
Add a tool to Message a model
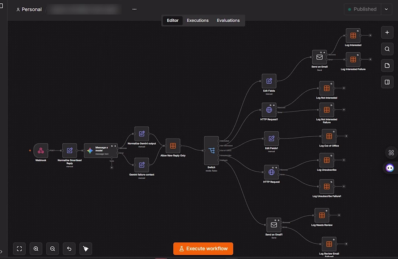(112, 167)
